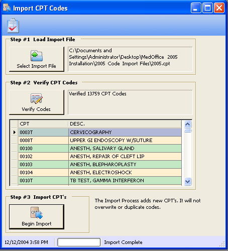
Task: Click the pencil document verify icon
Action: click(37, 98)
